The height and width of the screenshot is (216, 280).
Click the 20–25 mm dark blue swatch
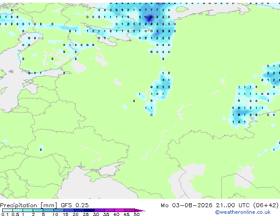[x=79, y=210]
